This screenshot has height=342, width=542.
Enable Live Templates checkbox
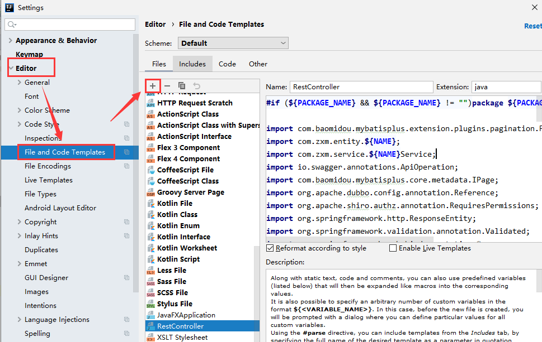pos(393,248)
